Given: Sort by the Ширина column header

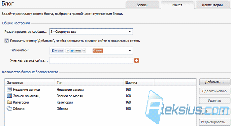Looking at the screenshot, I should click(x=139, y=82).
